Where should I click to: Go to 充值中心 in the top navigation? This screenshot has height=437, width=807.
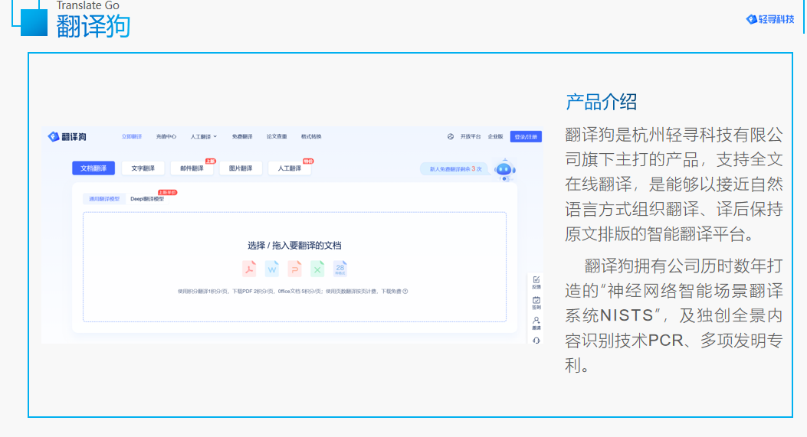click(x=166, y=137)
